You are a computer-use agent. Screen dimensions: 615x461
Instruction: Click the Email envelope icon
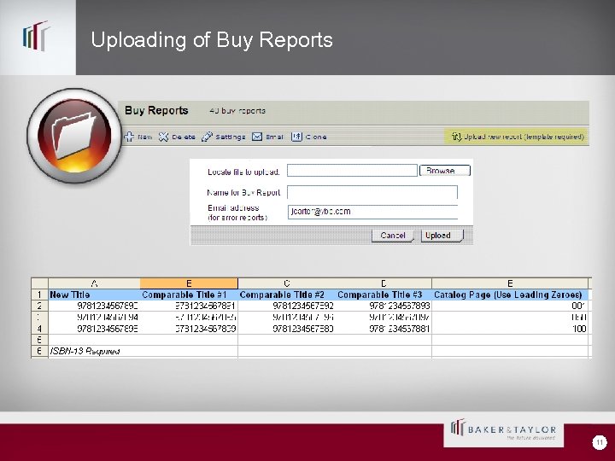pos(257,137)
